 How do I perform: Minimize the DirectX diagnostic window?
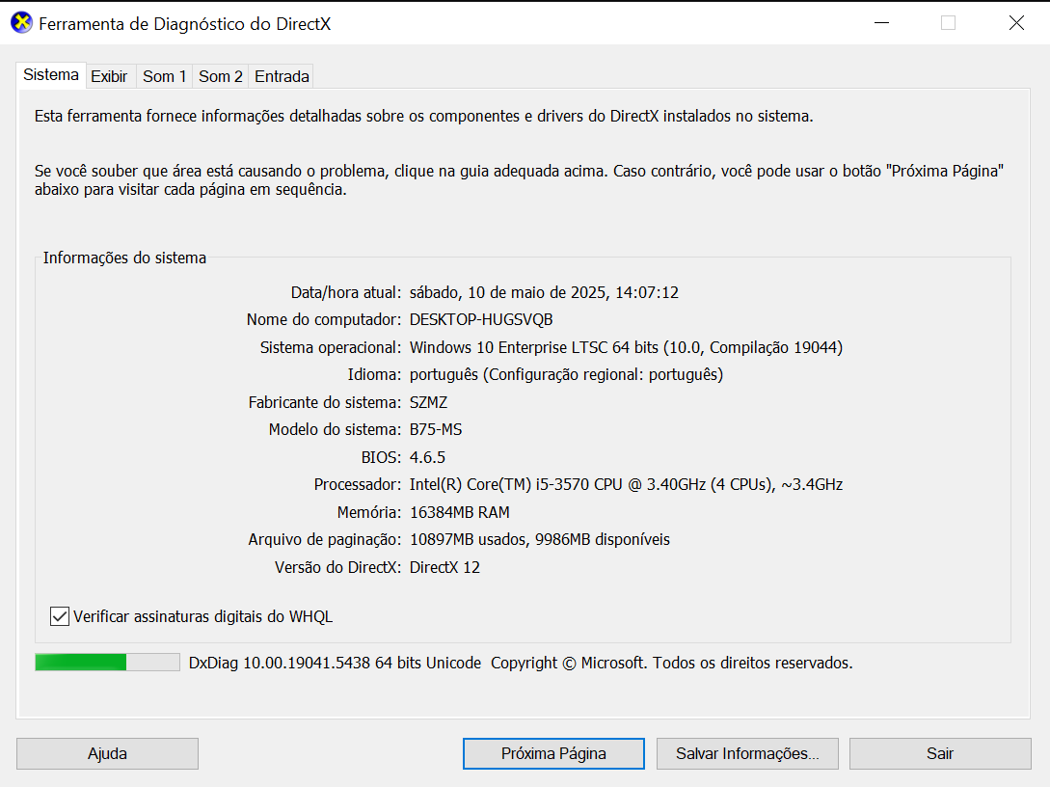tap(882, 23)
